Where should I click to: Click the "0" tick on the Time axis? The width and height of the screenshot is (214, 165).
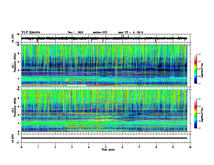tap(21, 147)
